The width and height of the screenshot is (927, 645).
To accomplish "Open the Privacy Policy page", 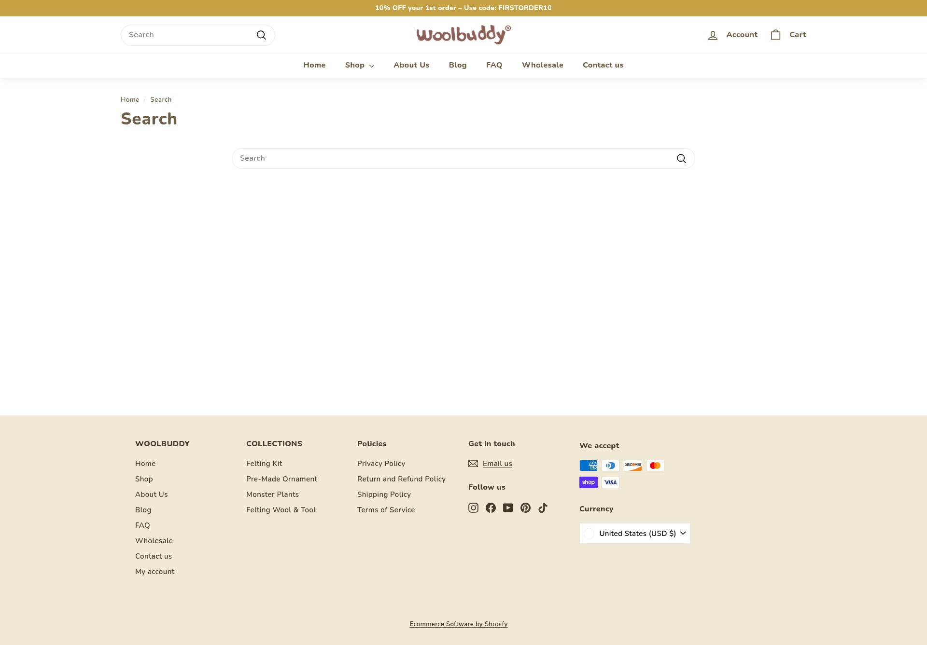I will tap(381, 464).
